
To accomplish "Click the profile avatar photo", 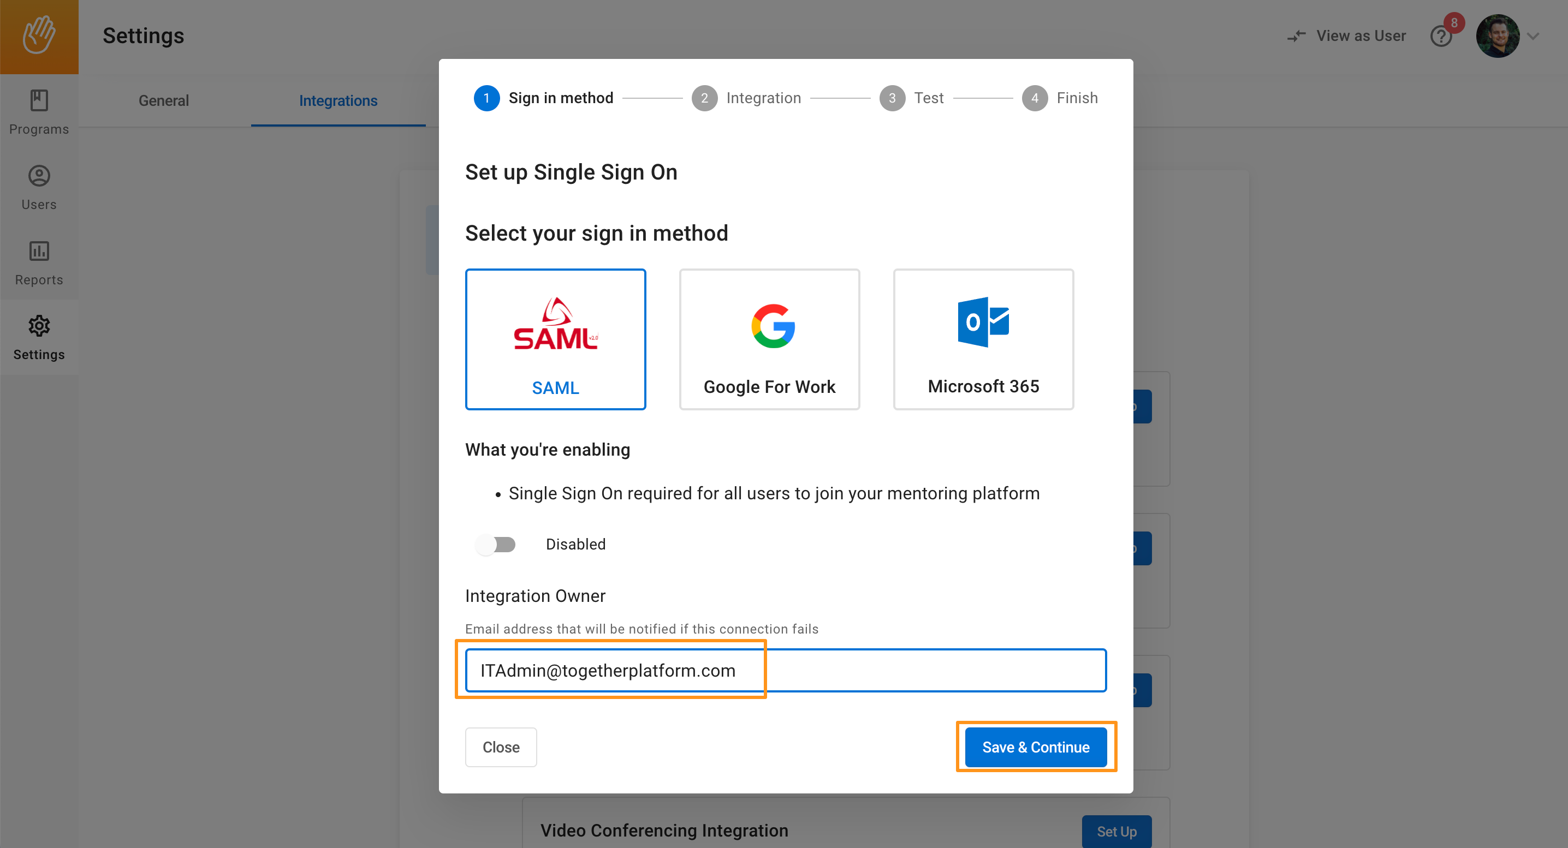I will (x=1497, y=36).
